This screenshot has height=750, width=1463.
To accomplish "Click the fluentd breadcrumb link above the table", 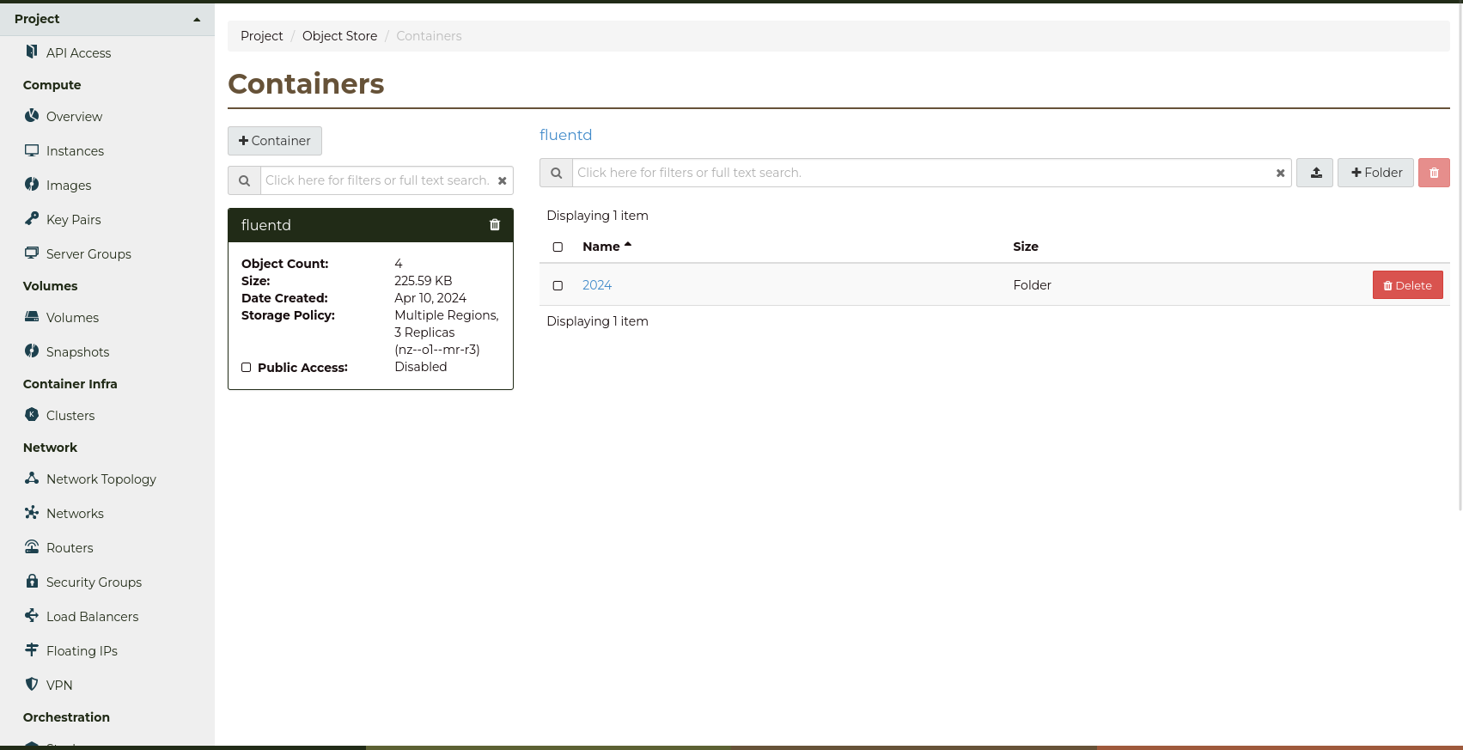I will click(x=565, y=135).
